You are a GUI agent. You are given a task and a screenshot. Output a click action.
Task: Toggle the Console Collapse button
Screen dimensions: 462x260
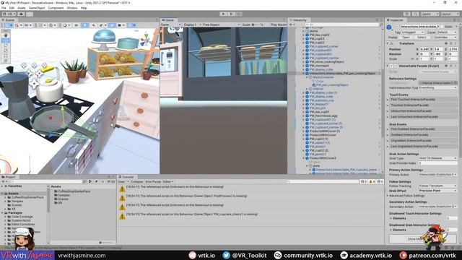coord(136,181)
